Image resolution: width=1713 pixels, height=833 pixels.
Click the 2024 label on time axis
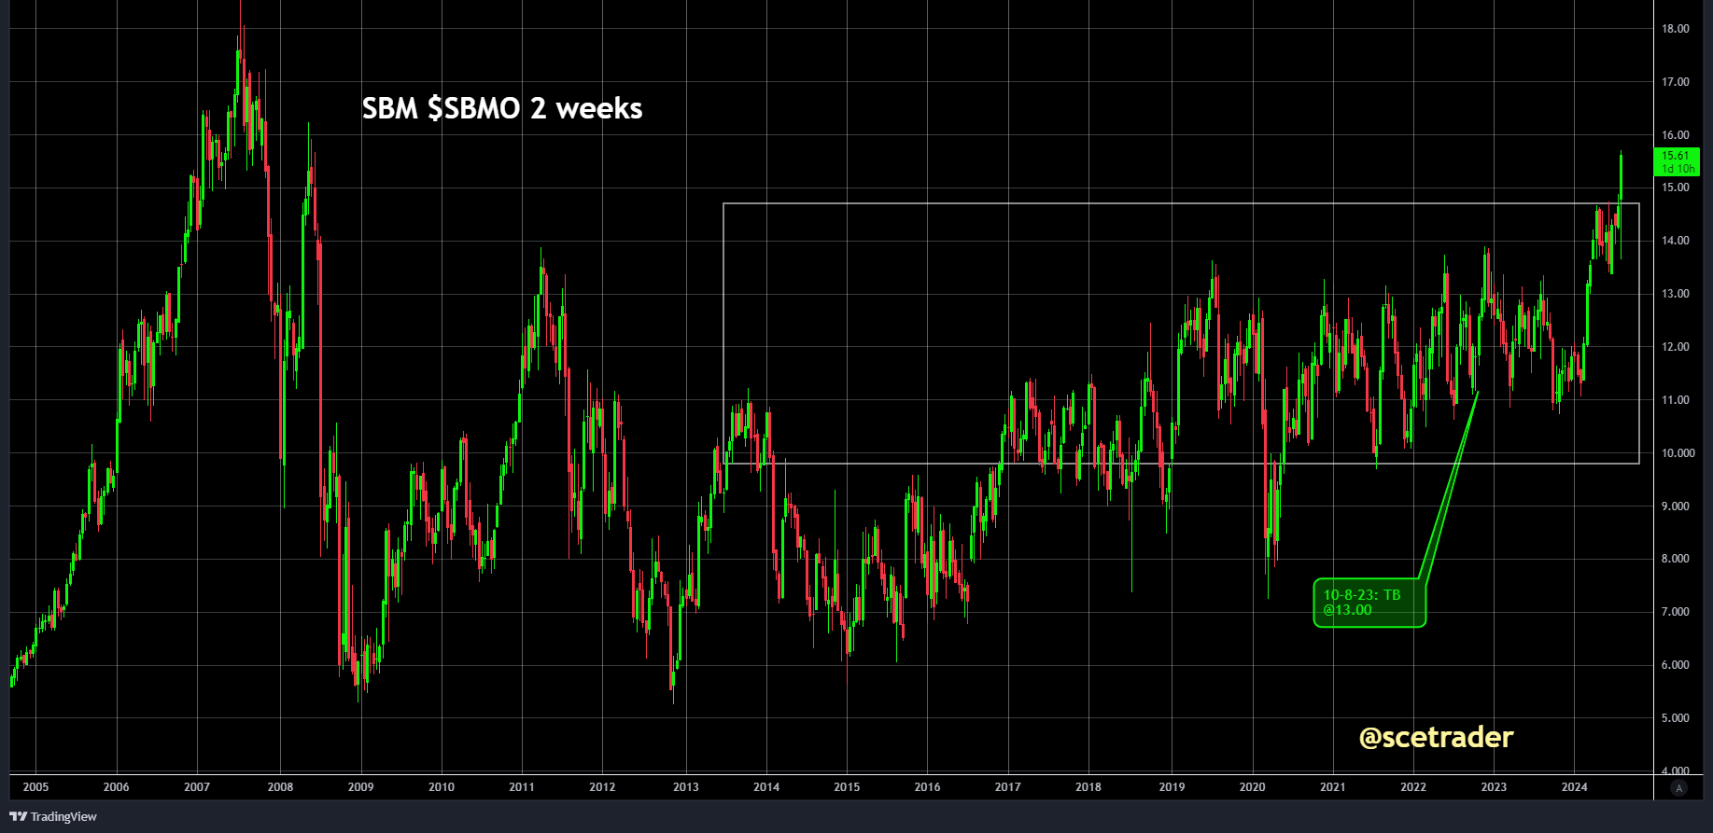(x=1574, y=787)
